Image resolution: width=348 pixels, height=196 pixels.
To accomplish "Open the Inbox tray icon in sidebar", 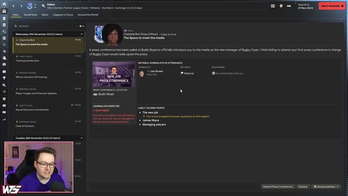I will (x=4, y=11).
